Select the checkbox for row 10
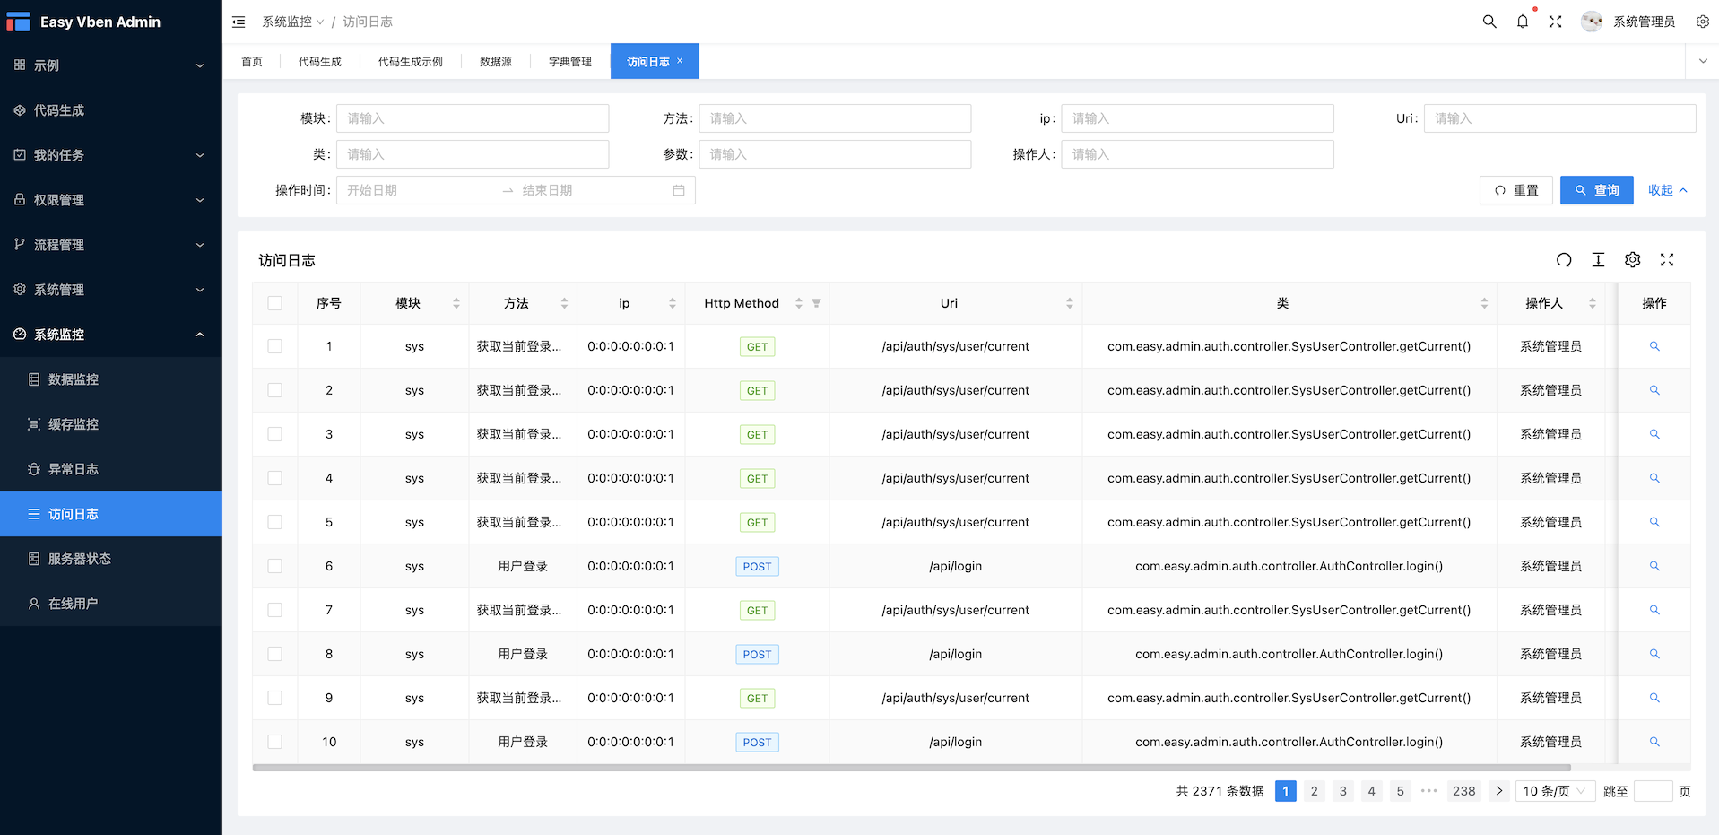This screenshot has height=835, width=1719. coord(275,742)
